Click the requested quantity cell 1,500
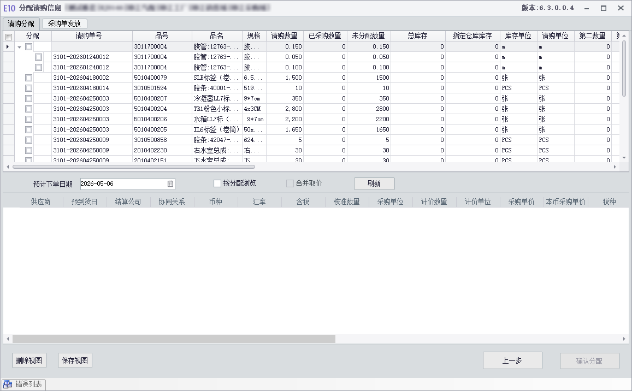 click(x=285, y=78)
